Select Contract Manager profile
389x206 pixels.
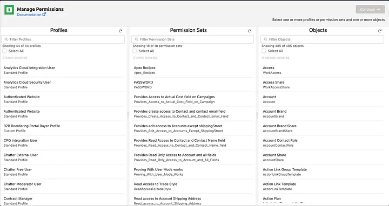(63, 201)
